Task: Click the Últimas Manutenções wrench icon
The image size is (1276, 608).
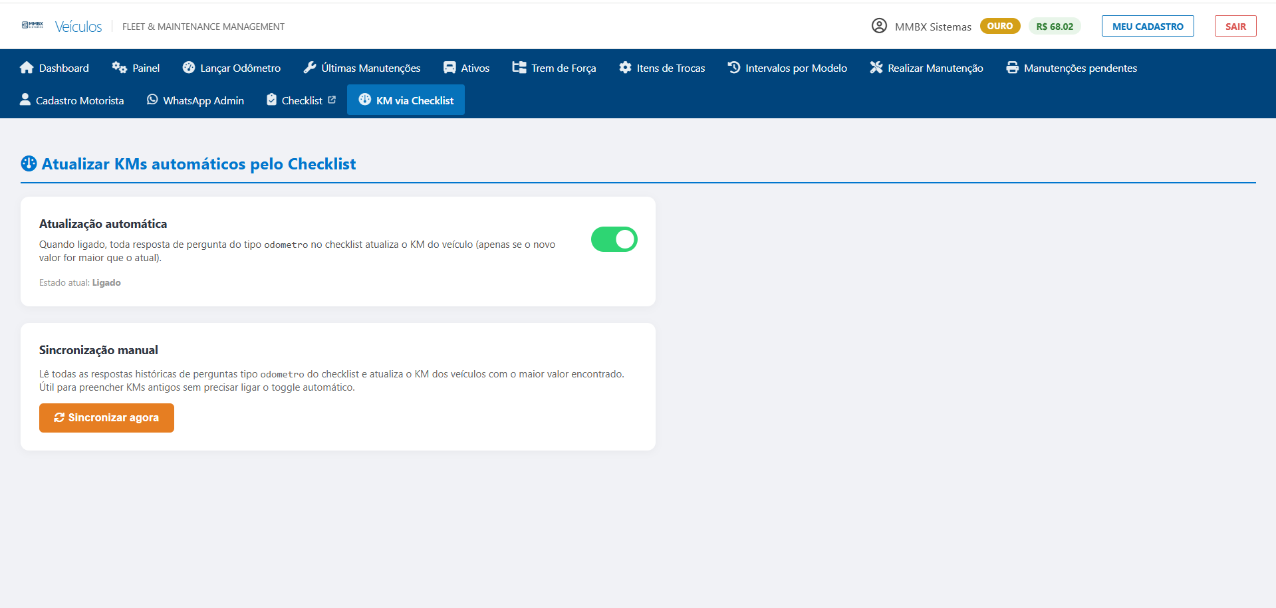Action: (x=310, y=68)
